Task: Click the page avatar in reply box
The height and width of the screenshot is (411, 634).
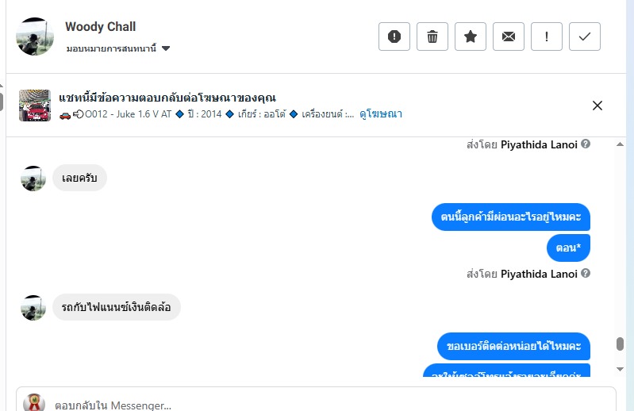Action: click(x=34, y=403)
